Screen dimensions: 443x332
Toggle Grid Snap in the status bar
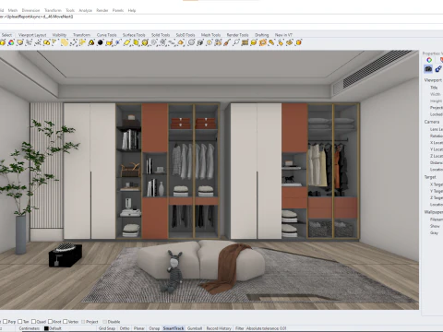[x=107, y=328]
